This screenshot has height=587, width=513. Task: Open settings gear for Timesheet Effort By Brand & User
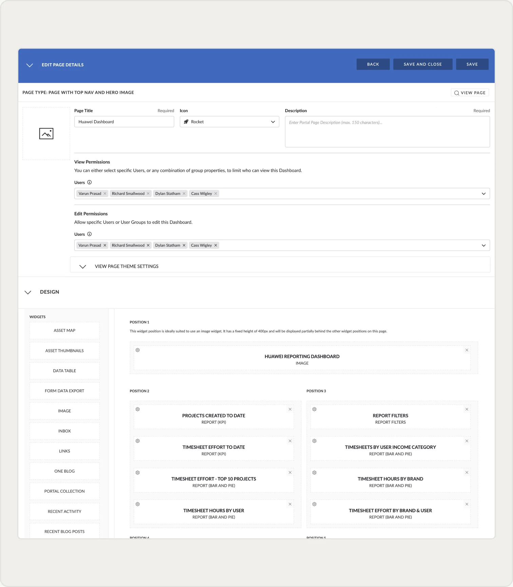315,504
